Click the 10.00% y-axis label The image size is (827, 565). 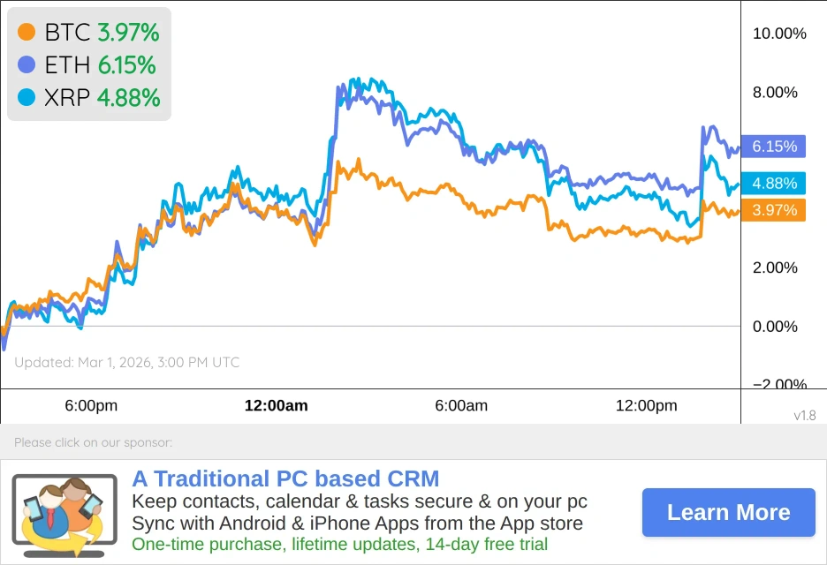coord(779,34)
